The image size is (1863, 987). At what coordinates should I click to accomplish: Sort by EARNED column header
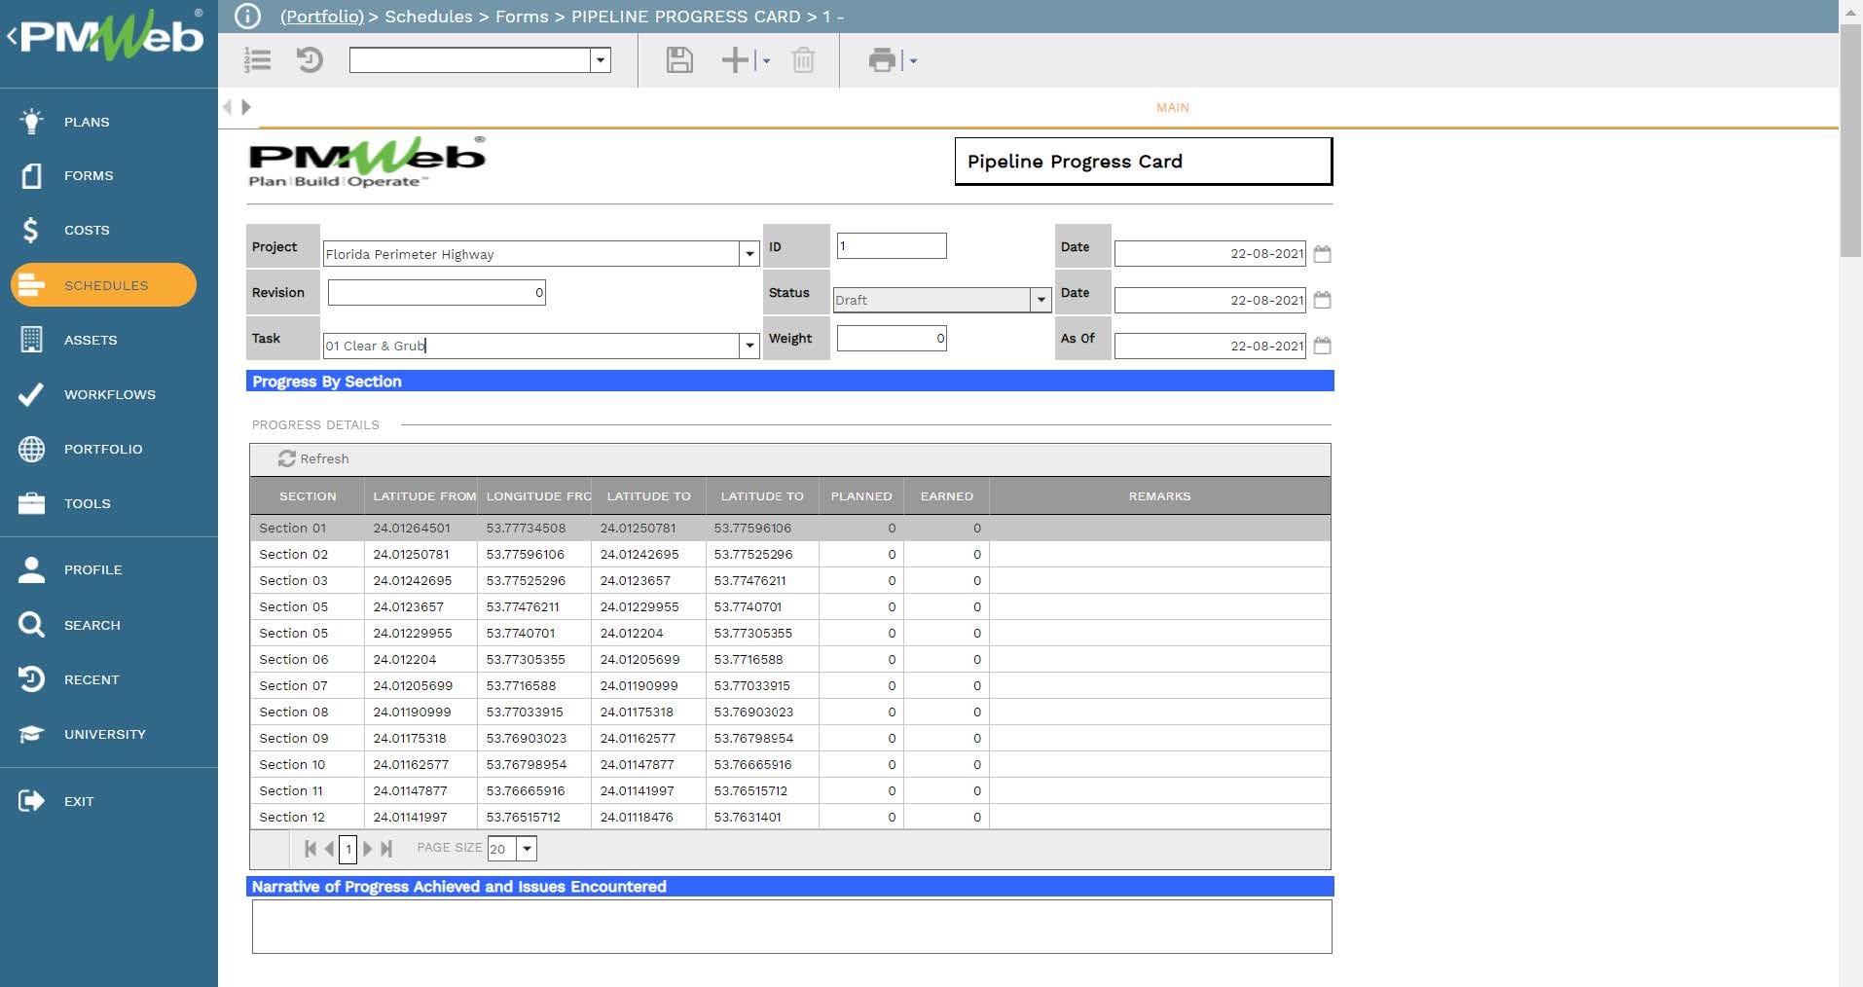pos(947,496)
